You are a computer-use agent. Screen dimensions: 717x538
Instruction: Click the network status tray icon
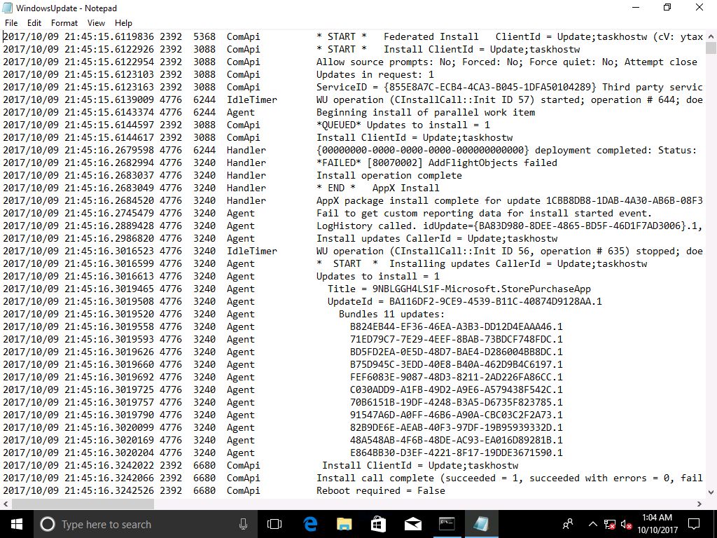pos(610,525)
